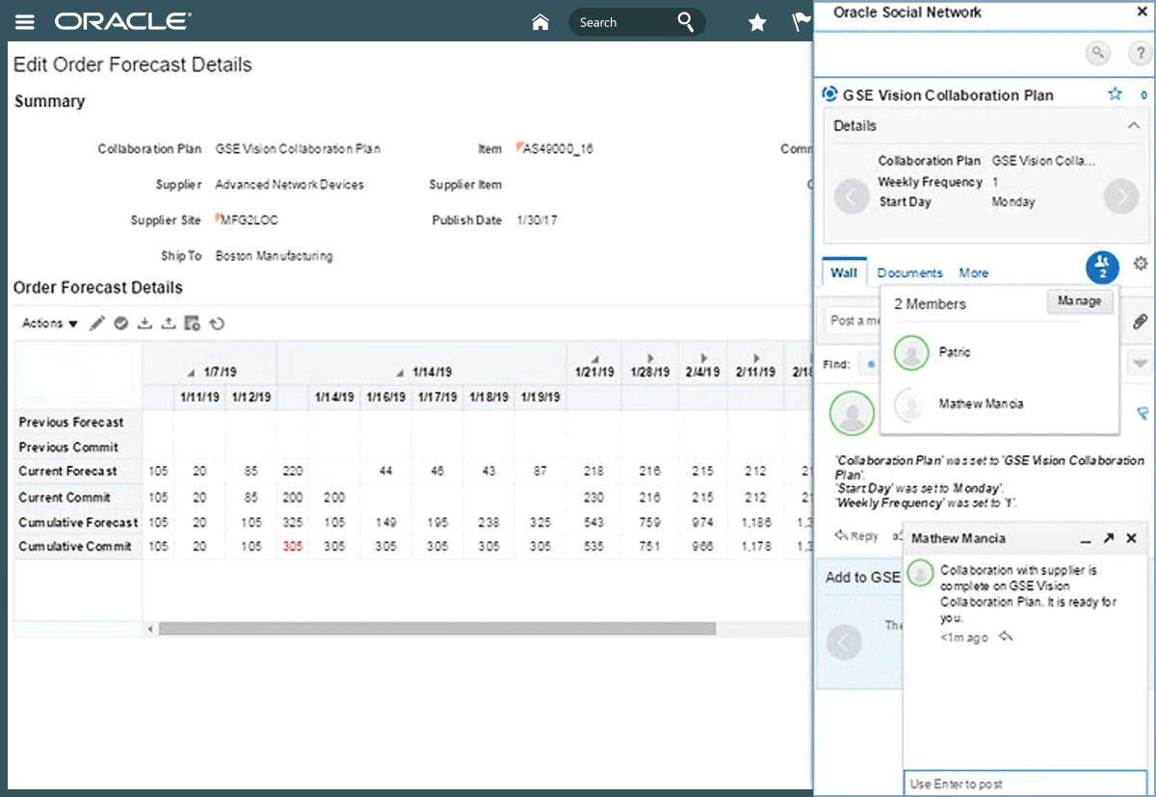Toggle the star on GSE Vision conversation
The height and width of the screenshot is (797, 1156).
pos(1115,94)
